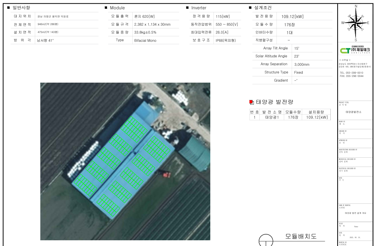Click the TEL. 055-299-0010 phone number
Image resolution: width=374 pixels, height=246 pixels.
tap(351, 73)
